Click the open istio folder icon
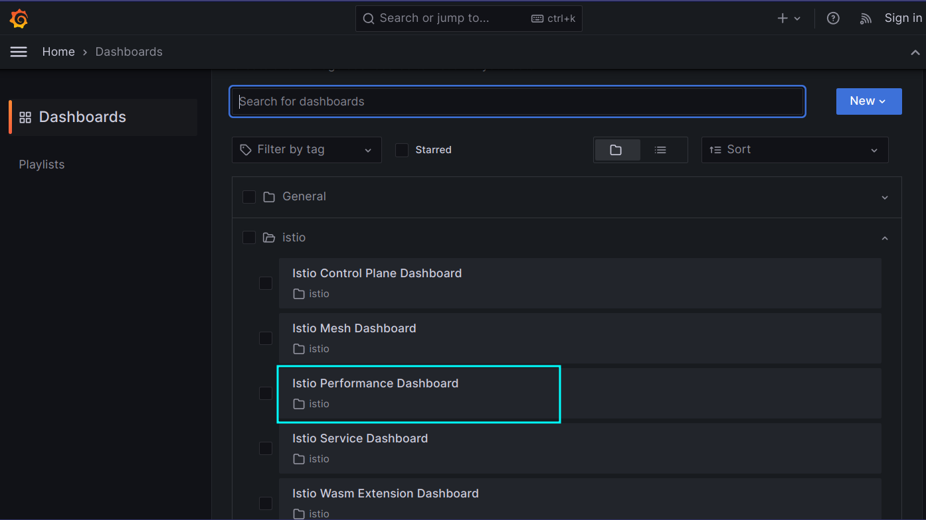 tap(269, 237)
